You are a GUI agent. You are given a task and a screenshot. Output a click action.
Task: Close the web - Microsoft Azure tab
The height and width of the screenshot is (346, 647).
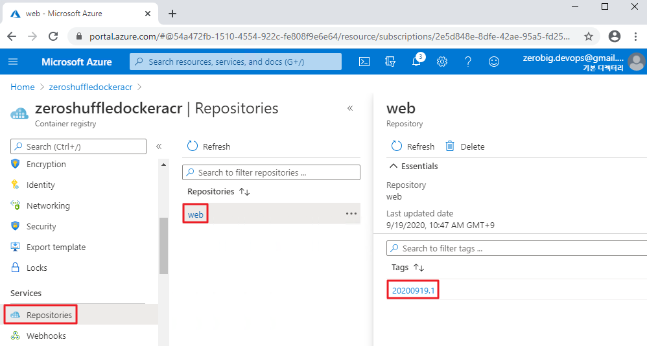click(148, 14)
